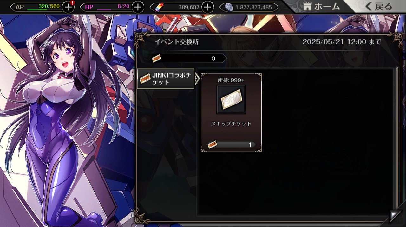Click the event exchange title イベント交換所
The height and width of the screenshot is (227, 406).
pos(176,42)
